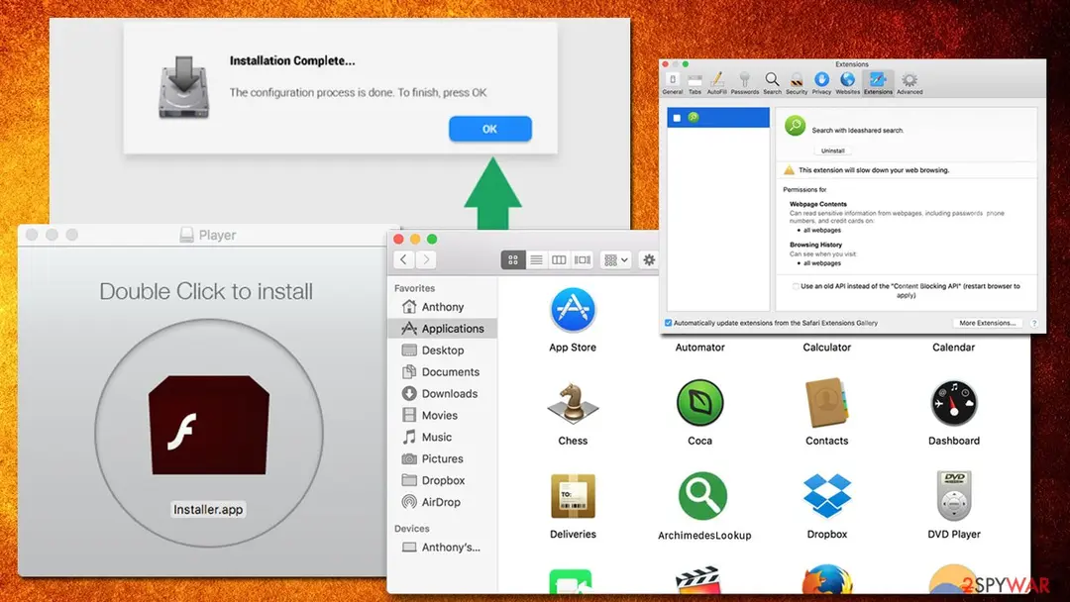This screenshot has width=1070, height=602.
Task: Go back in the Finder window
Action: (404, 259)
